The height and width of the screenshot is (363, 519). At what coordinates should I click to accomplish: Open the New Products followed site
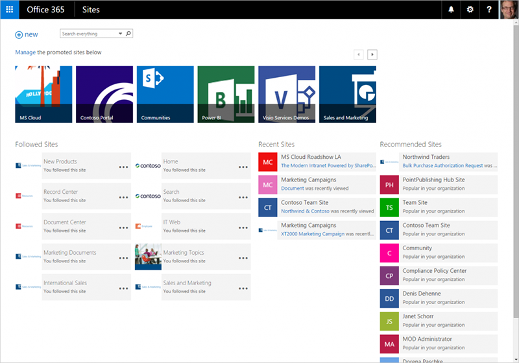coord(60,161)
